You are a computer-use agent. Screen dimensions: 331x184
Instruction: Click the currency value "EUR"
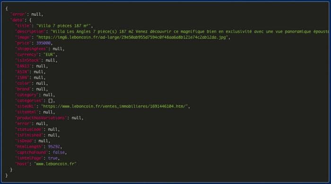[x=49, y=55]
